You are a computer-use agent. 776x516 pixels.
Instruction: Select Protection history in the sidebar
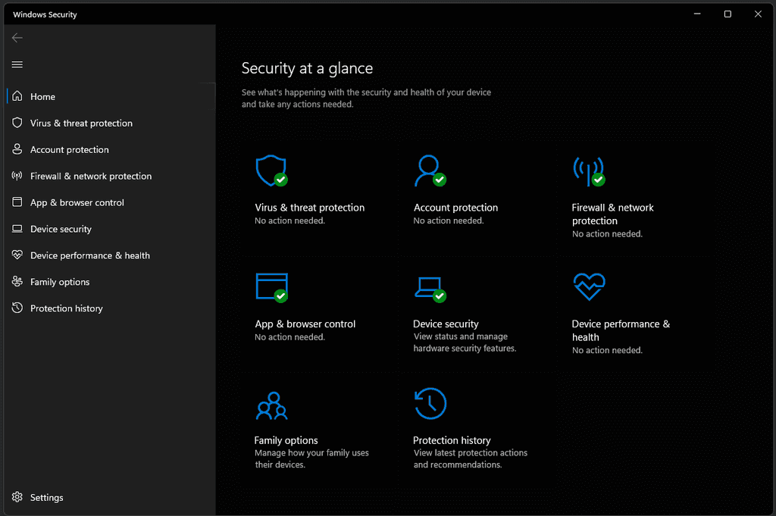65,308
